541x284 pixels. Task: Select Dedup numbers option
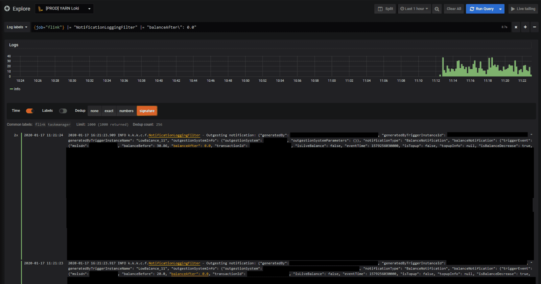pos(126,111)
